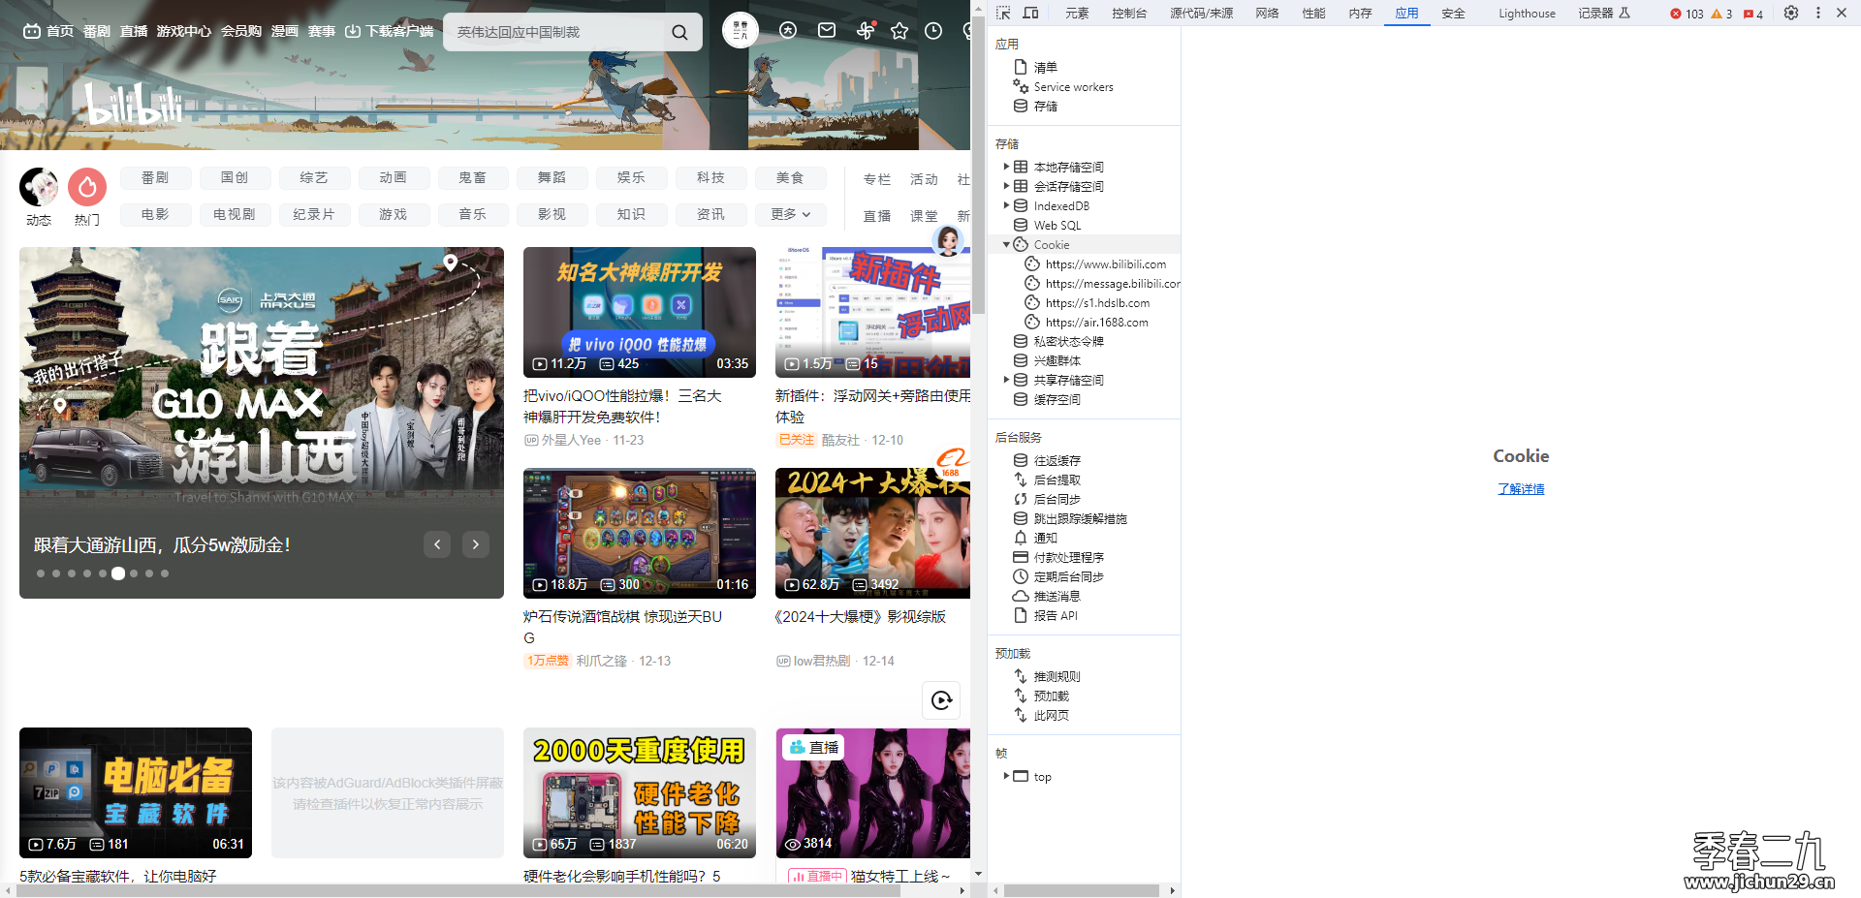
Task: Click the DevTools sidebar horizontal scrollbar
Action: coord(1081,890)
